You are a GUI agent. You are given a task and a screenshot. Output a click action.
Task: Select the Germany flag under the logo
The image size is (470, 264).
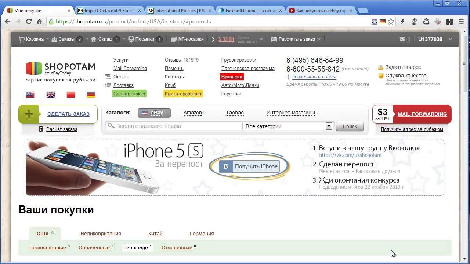[91, 95]
